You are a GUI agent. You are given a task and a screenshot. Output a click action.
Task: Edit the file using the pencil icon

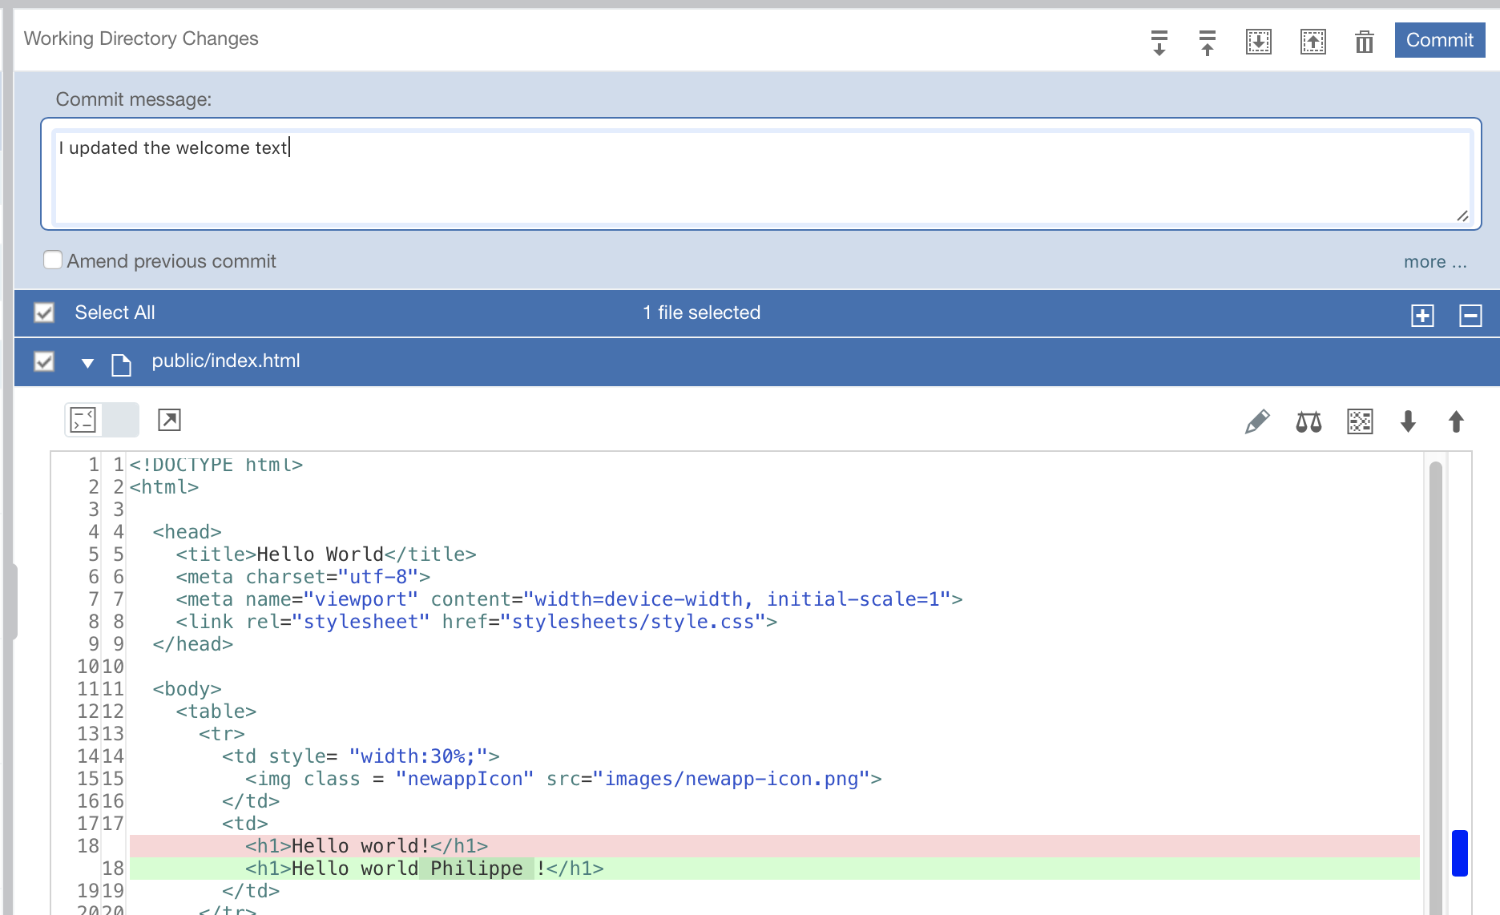tap(1257, 421)
